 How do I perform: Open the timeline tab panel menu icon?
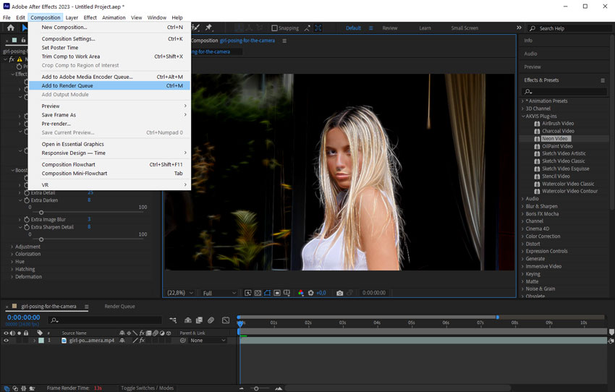pyautogui.click(x=86, y=307)
